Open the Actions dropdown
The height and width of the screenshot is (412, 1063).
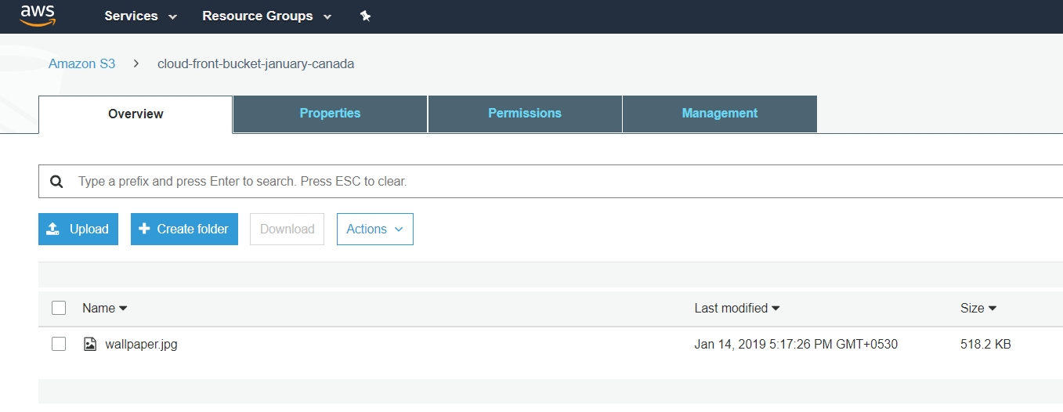coord(374,229)
